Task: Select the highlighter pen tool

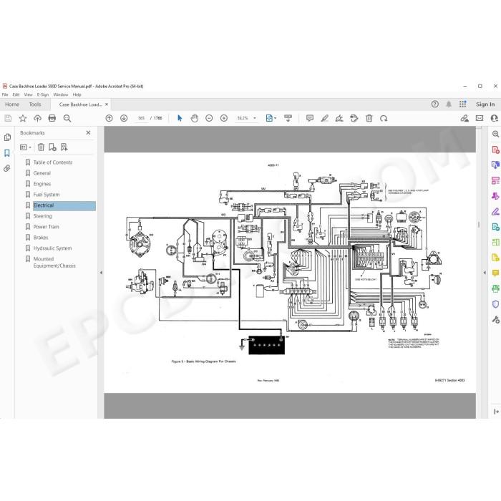Action: pos(325,118)
